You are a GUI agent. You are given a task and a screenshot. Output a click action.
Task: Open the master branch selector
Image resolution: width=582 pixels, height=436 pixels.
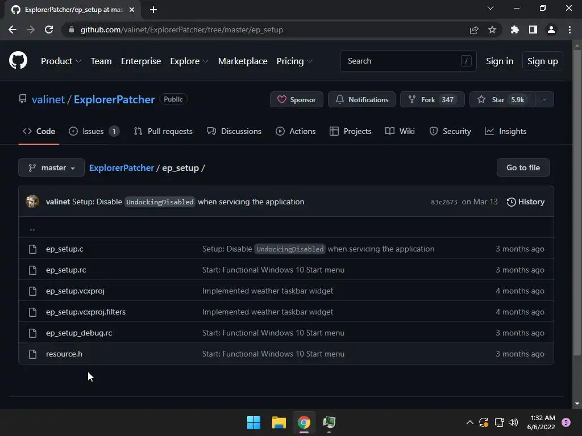(51, 167)
